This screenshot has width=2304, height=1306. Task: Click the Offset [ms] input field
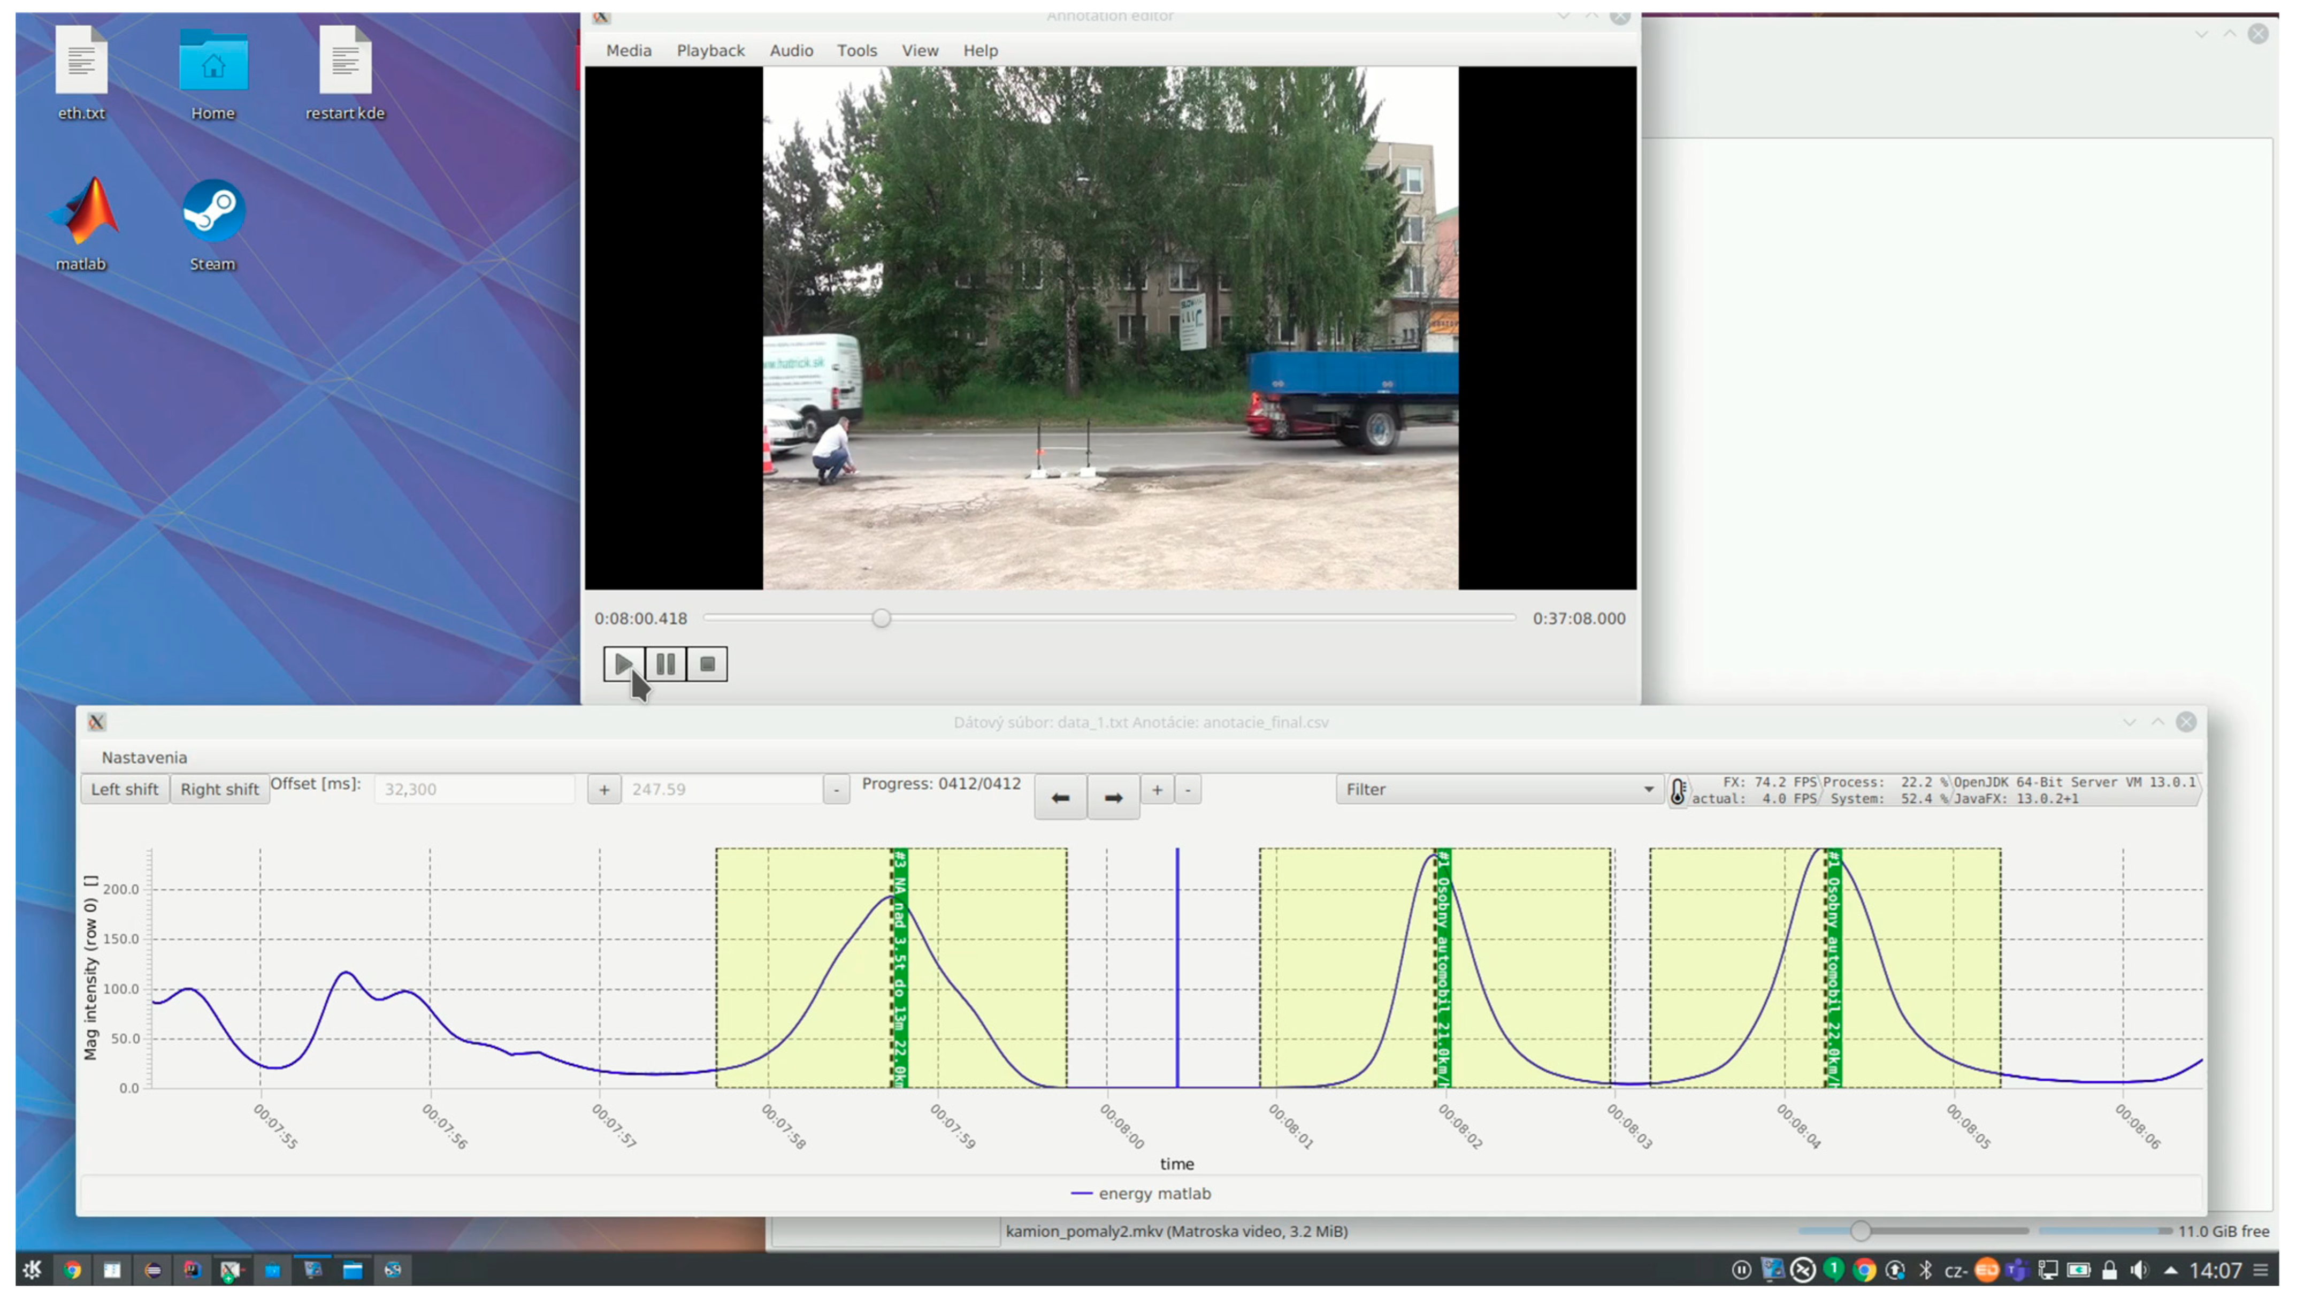coord(473,789)
